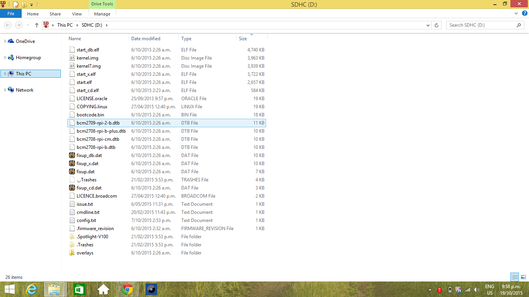The image size is (529, 297).
Task: Select the cmdline.txt file name
Action: click(88, 212)
